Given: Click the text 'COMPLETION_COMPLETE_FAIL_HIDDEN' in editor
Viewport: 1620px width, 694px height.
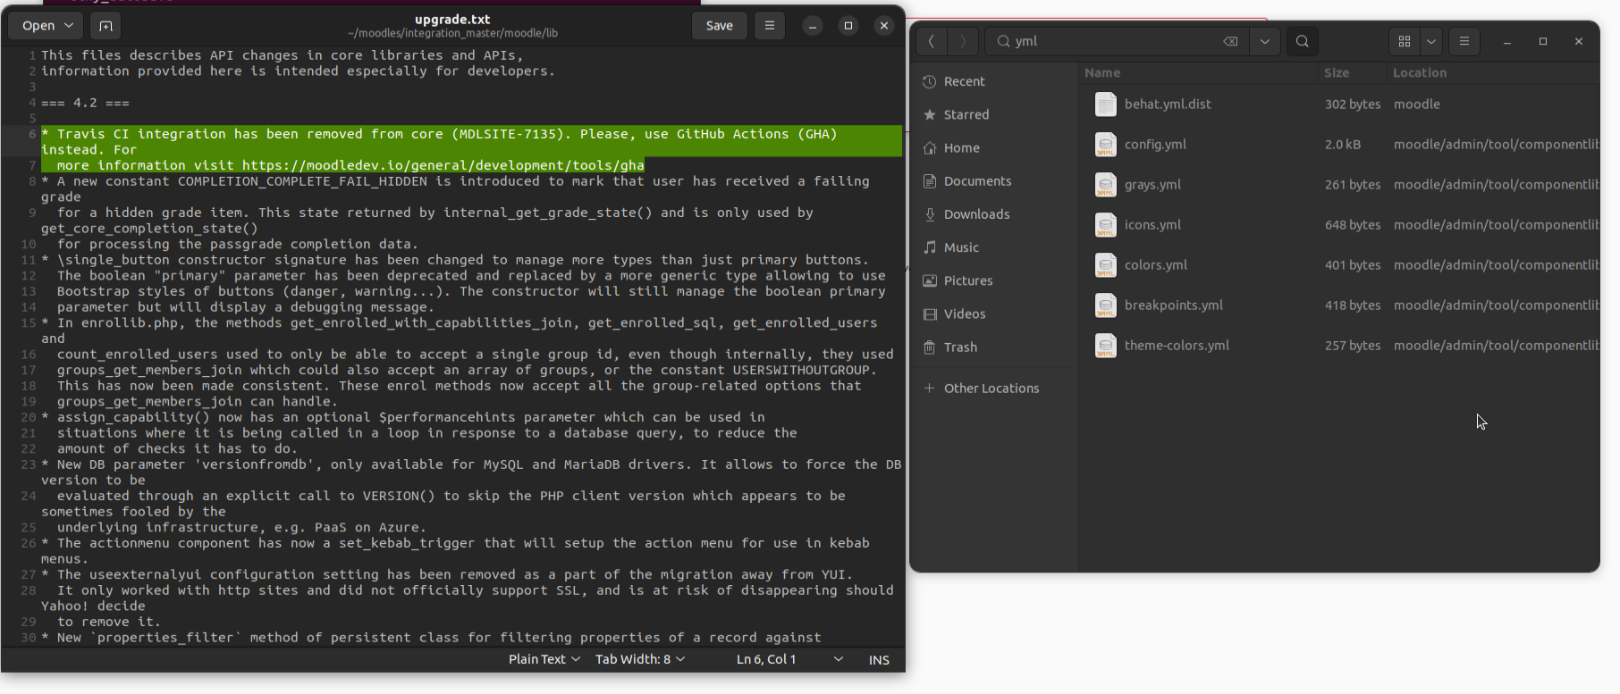Looking at the screenshot, I should pos(302,181).
